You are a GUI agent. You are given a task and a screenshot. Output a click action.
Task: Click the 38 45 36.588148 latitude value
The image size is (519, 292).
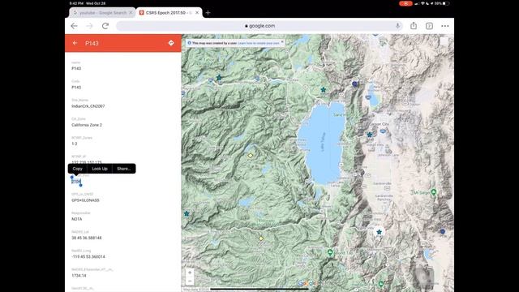[x=87, y=238]
